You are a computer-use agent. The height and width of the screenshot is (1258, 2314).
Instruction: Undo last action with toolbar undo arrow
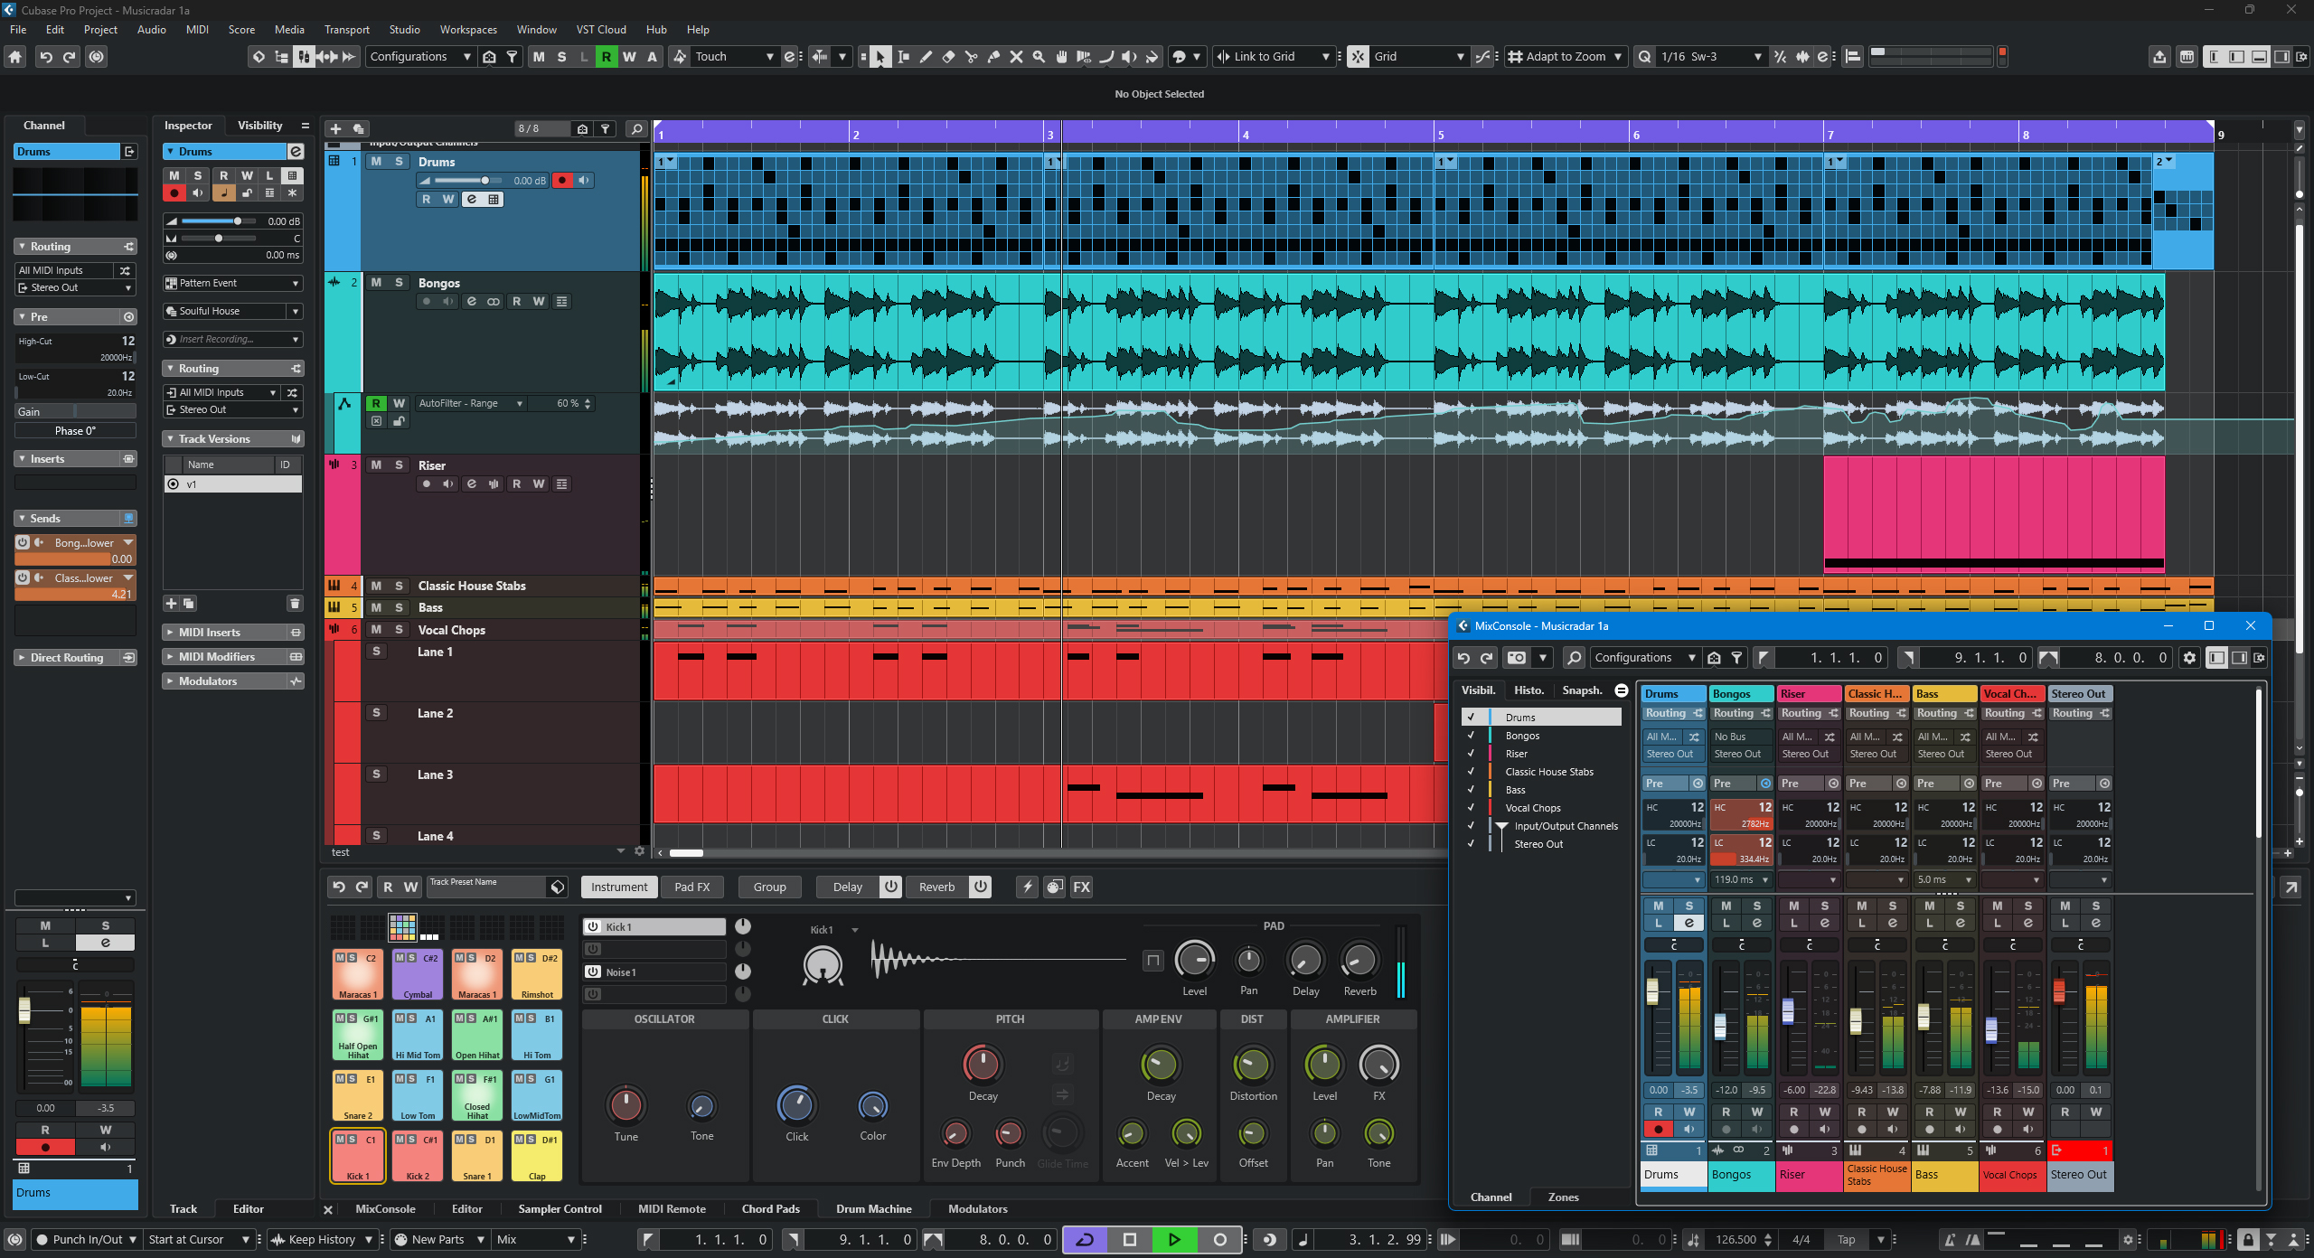tap(45, 57)
